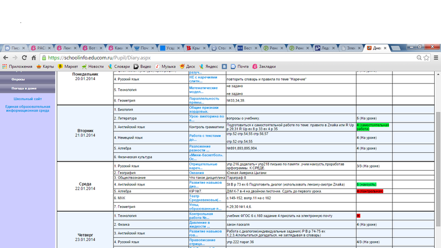Open the 'Океания' geography topic link

pos(196,173)
